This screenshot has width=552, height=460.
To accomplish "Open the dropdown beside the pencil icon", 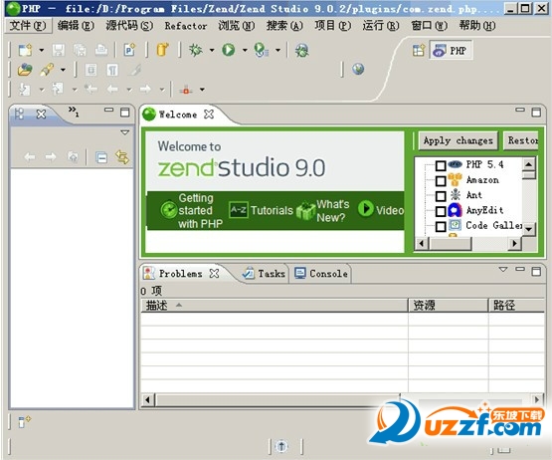I will (x=63, y=70).
